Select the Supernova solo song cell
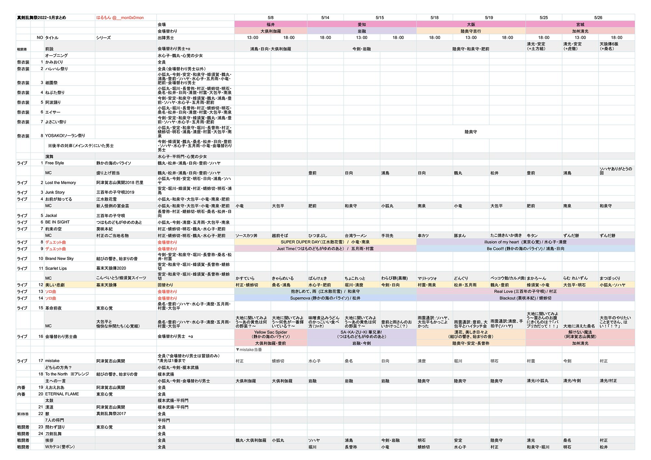This screenshot has width=651, height=460. pyautogui.click(x=325, y=298)
